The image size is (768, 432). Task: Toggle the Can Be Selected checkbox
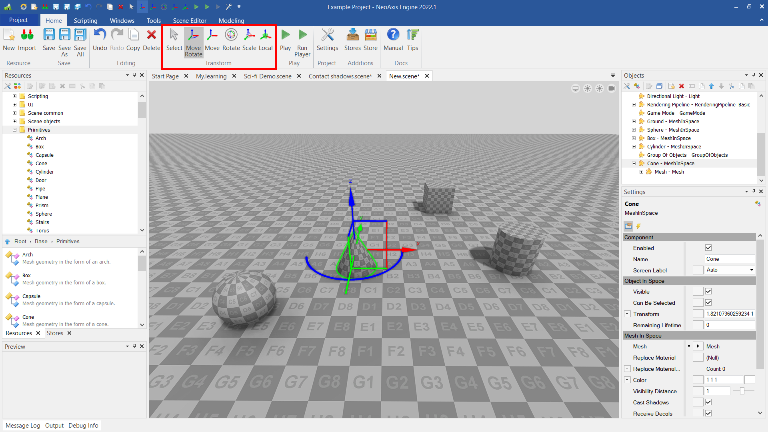click(708, 303)
